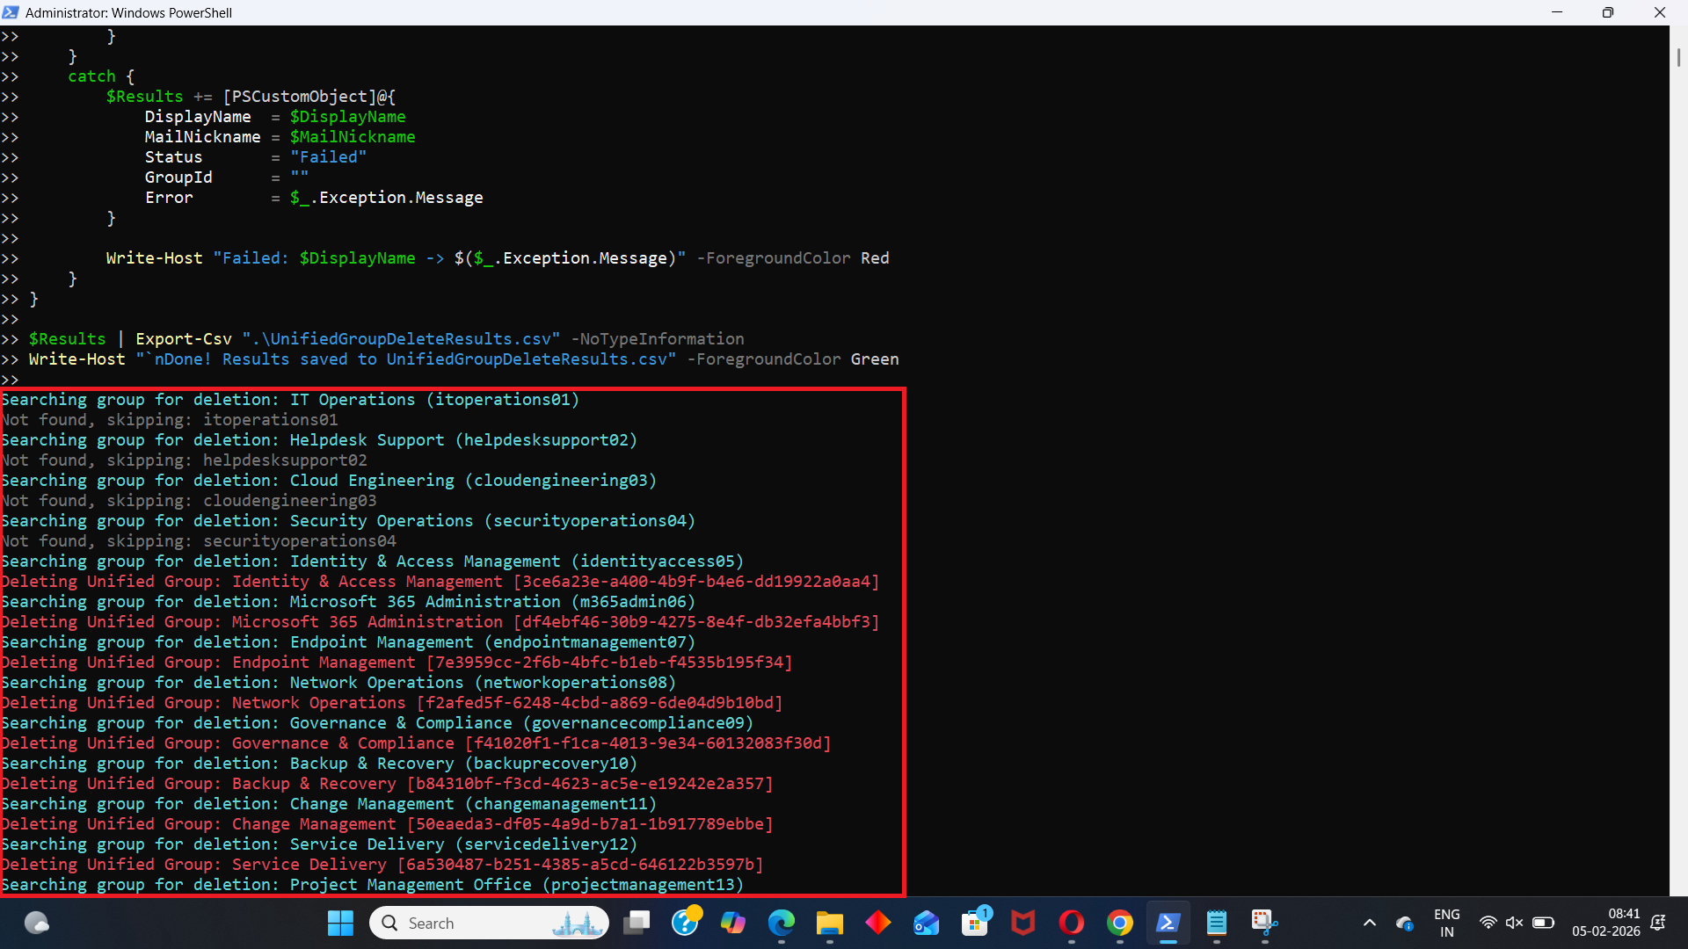Open Outlook from the taskbar
The height and width of the screenshot is (949, 1688).
click(926, 923)
